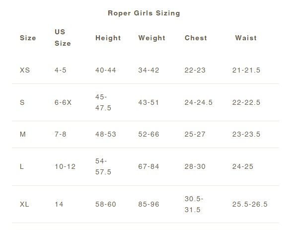Viewport: 296px width, 230px height.
Task: Click the Roper Girls Sizing title
Action: pos(144,13)
